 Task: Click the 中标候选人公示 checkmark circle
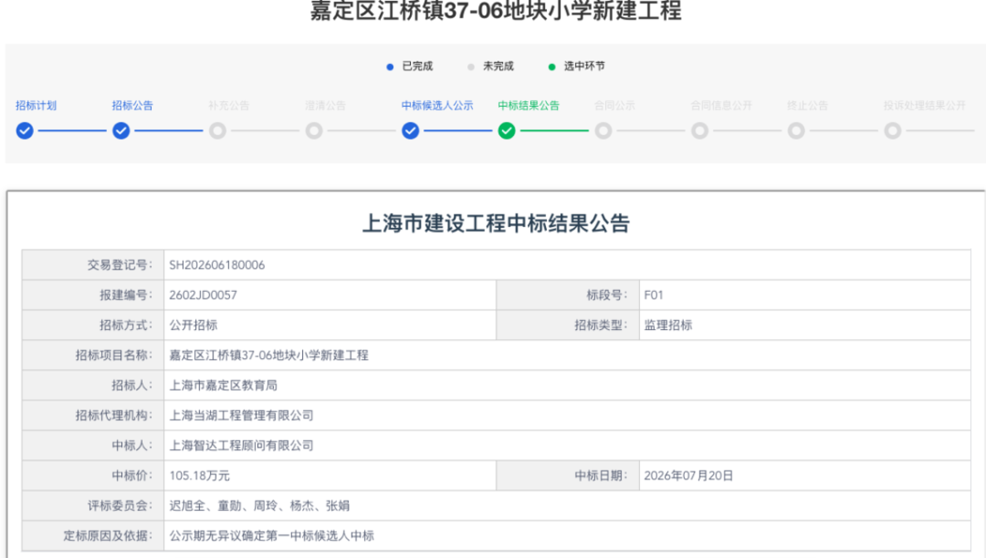coord(411,131)
